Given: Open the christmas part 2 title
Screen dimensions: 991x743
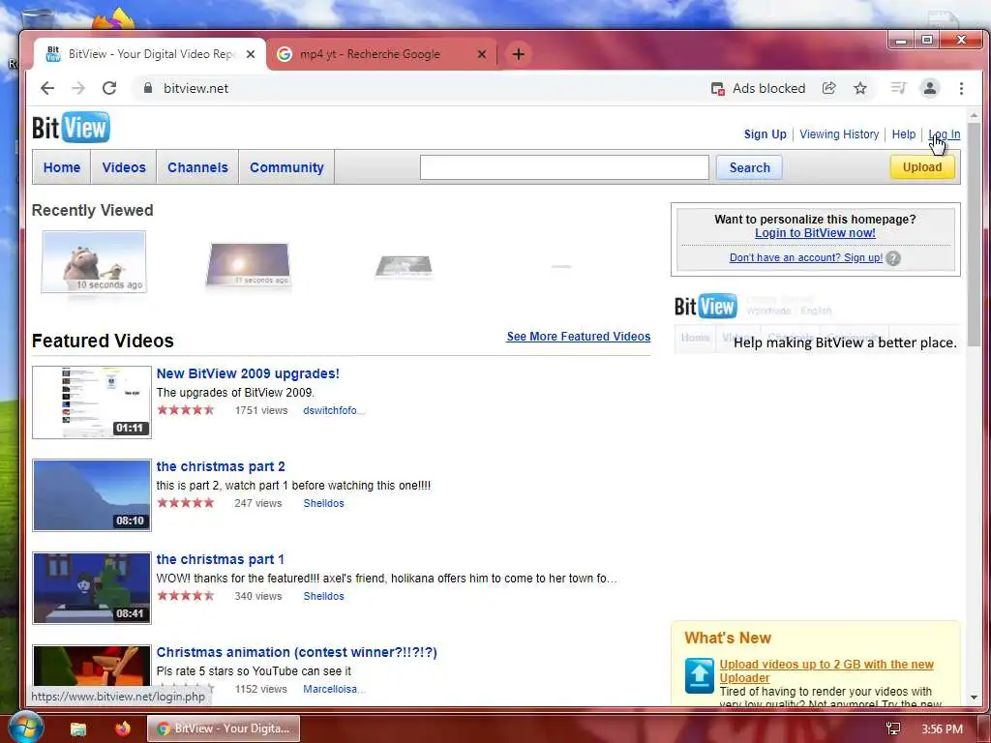Looking at the screenshot, I should pyautogui.click(x=221, y=467).
